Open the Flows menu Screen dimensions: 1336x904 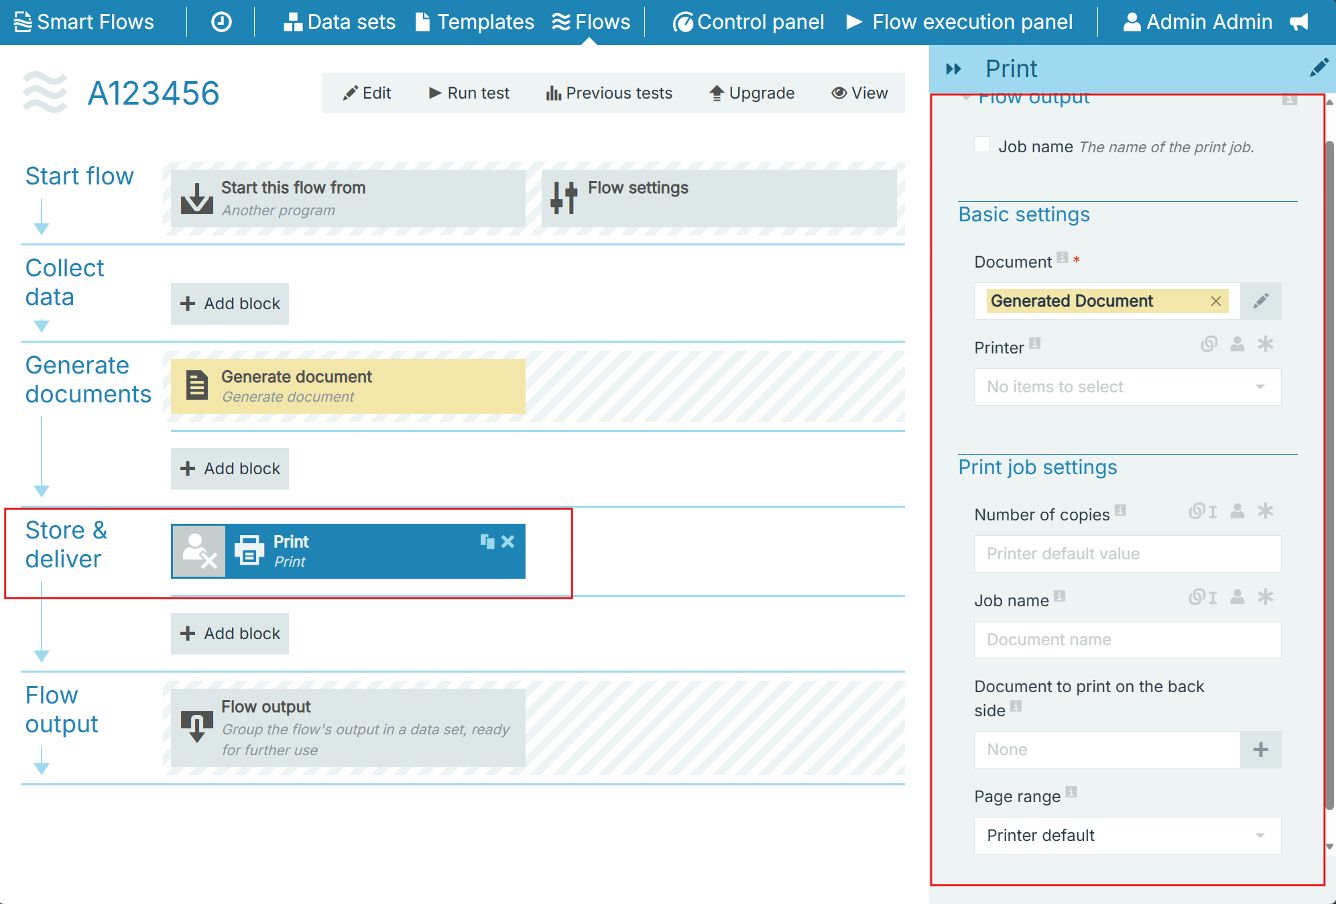coord(591,22)
